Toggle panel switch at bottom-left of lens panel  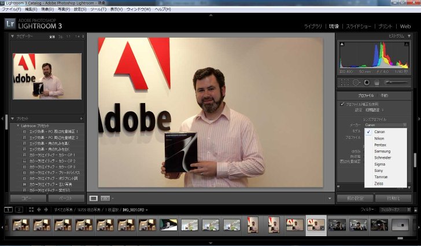click(x=338, y=186)
